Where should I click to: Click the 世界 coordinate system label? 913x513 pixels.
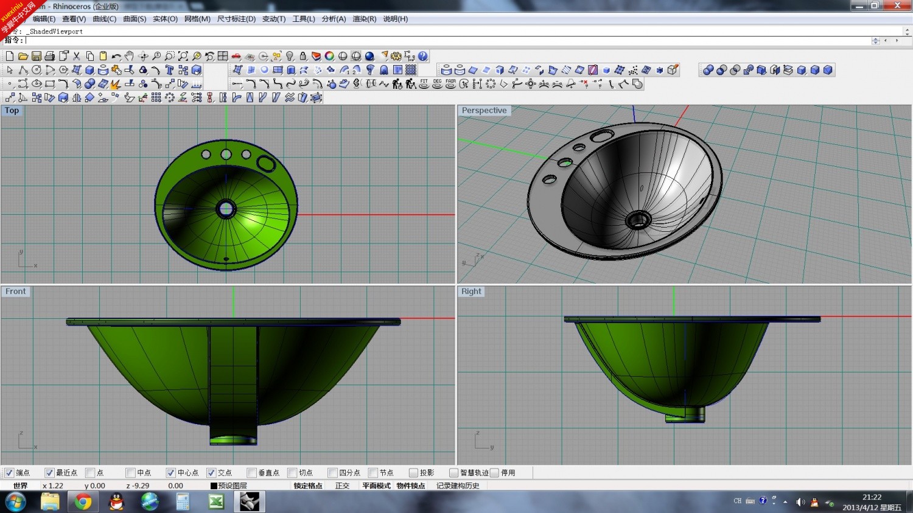[21, 486]
